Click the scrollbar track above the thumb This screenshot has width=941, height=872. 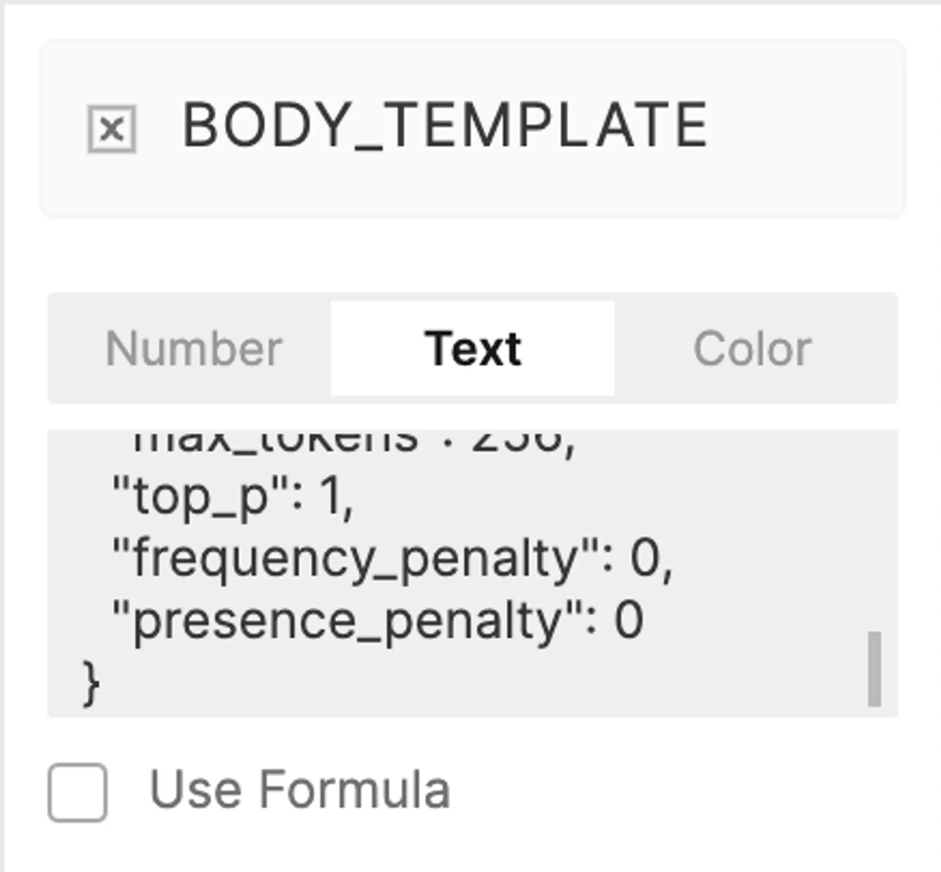click(x=875, y=531)
